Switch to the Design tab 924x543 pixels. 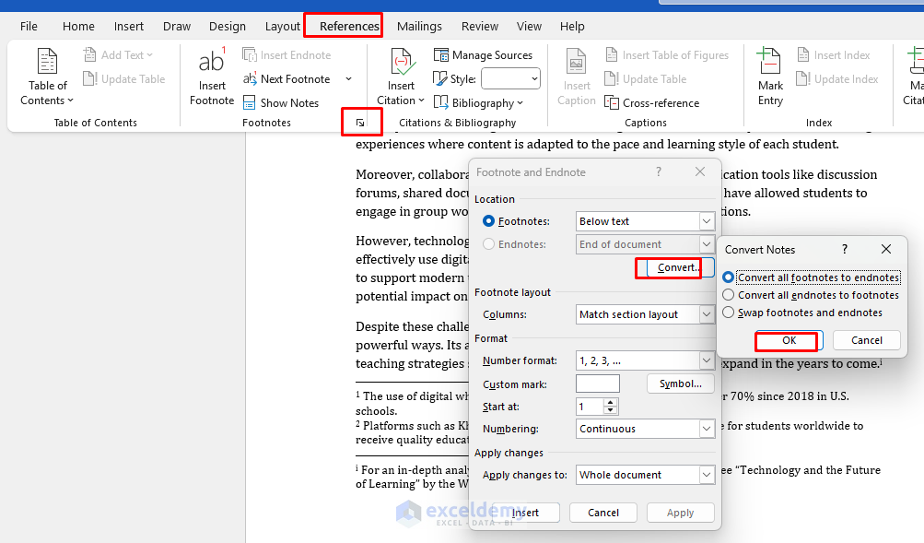coord(227,27)
